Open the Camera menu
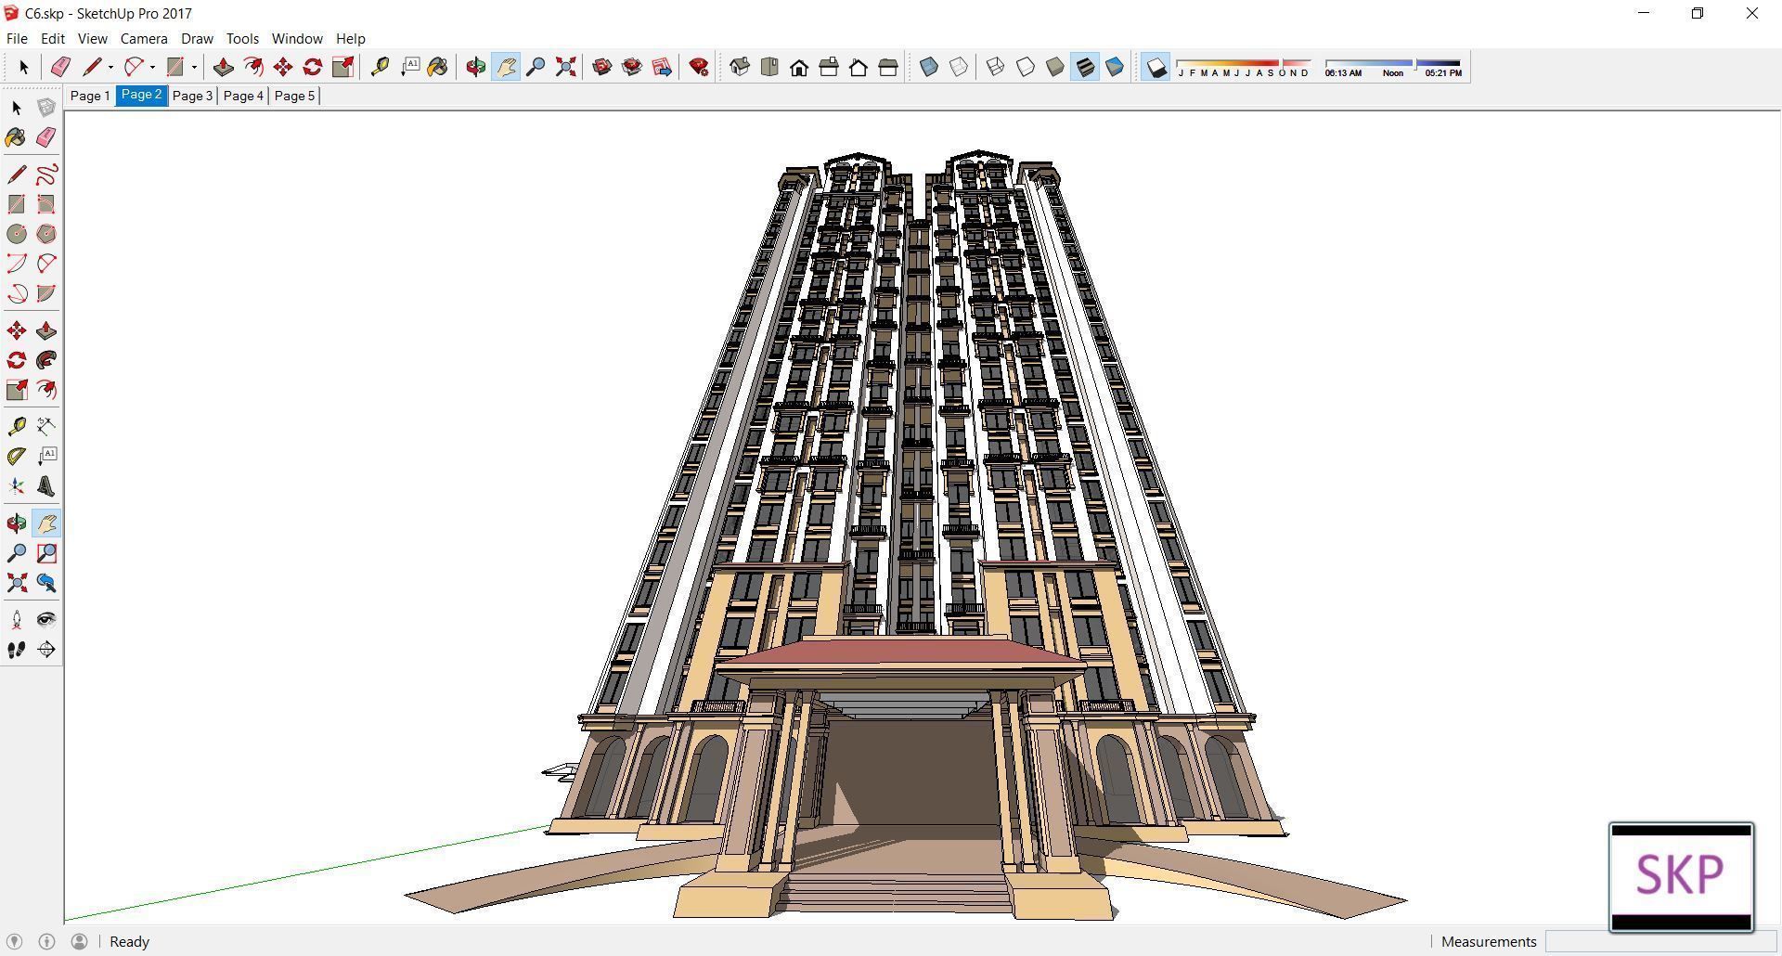1782x956 pixels. [144, 38]
